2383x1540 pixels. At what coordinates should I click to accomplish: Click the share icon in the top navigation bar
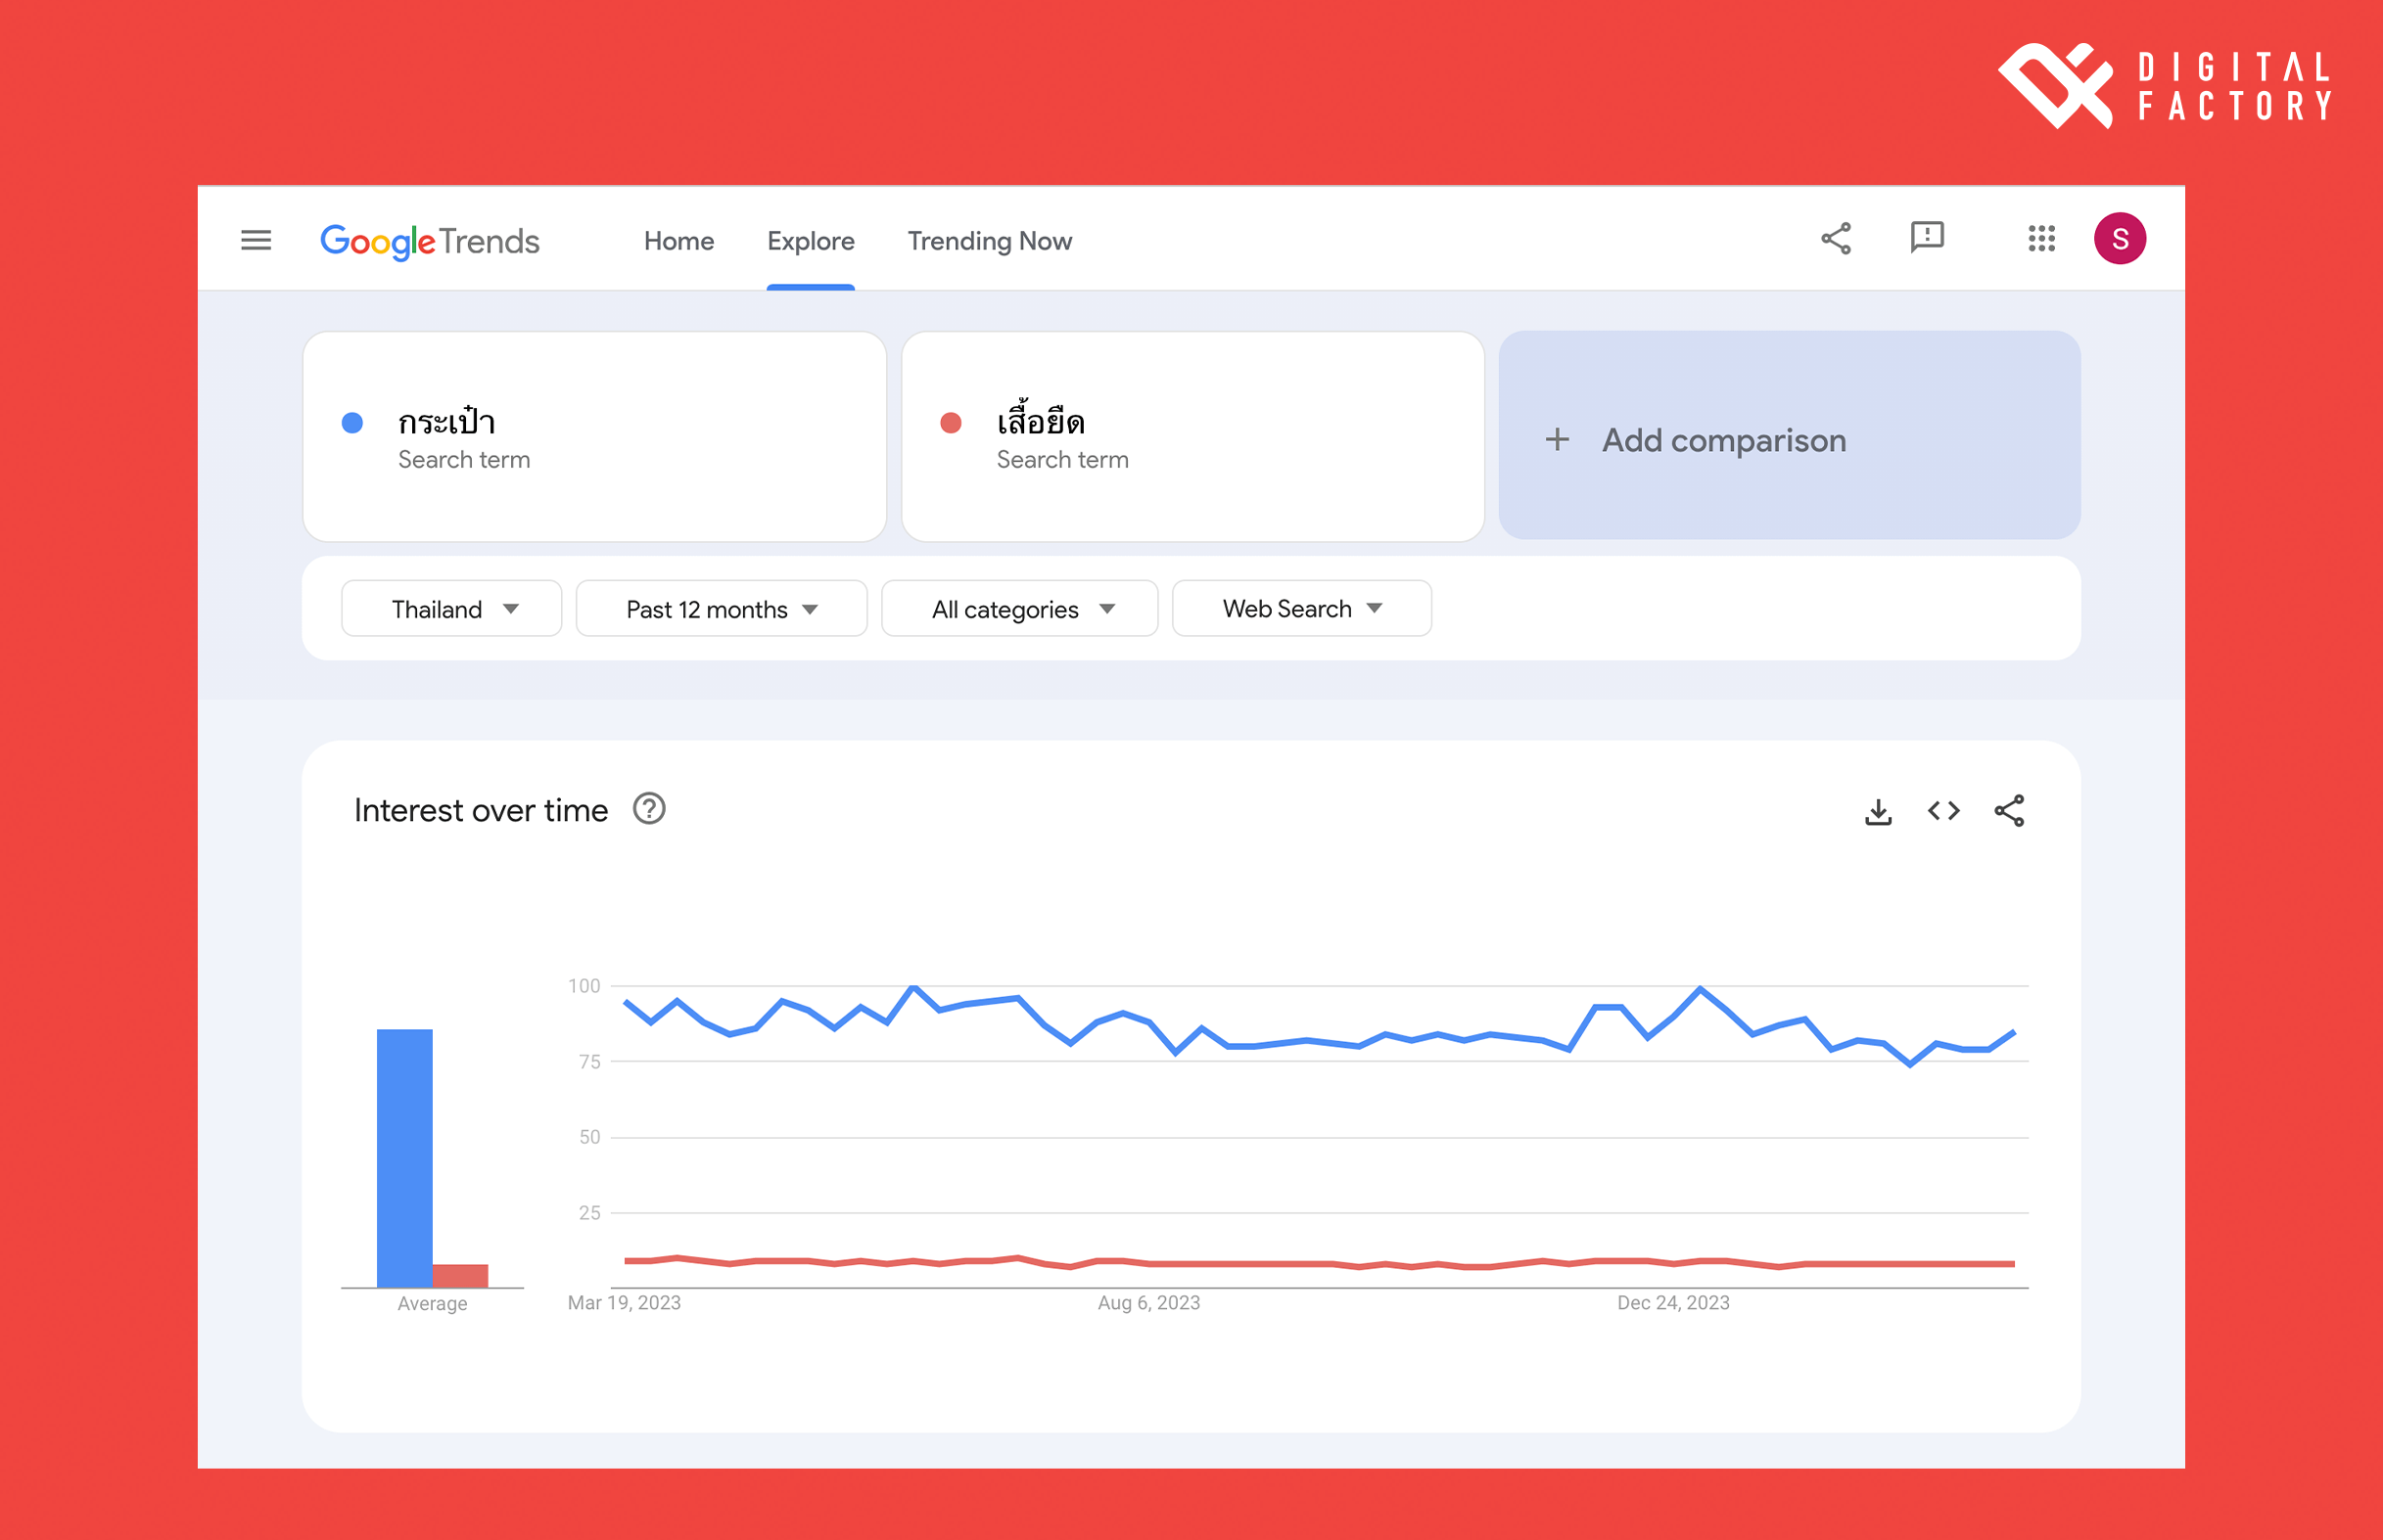pos(1834,240)
